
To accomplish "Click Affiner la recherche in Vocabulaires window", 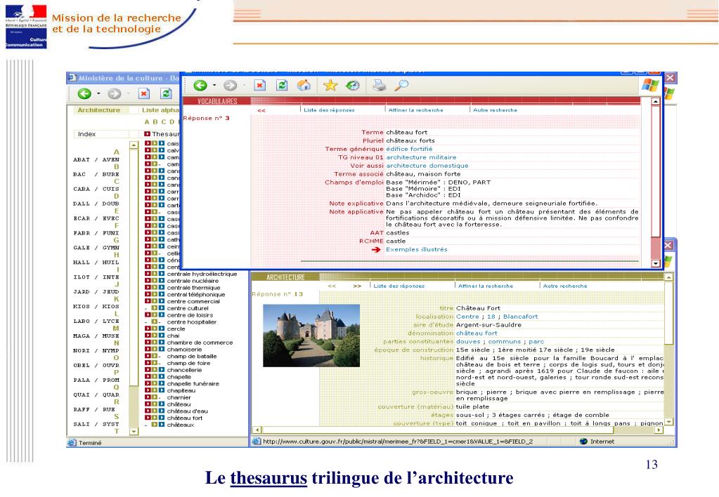I will (415, 110).
